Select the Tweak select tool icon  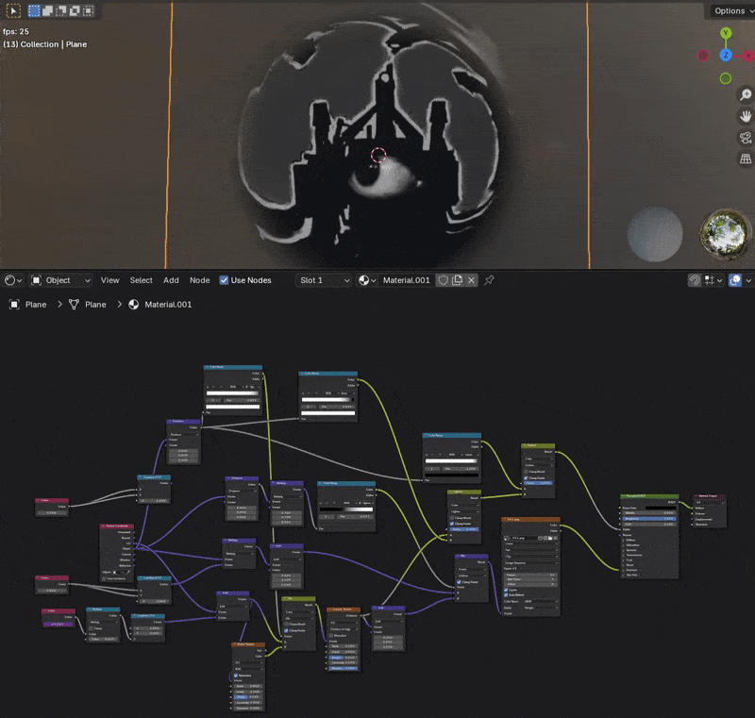[x=13, y=10]
